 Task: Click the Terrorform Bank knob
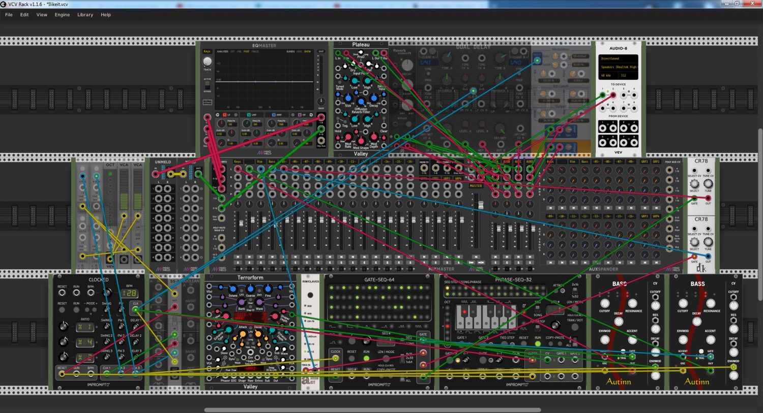pyautogui.click(x=242, y=303)
